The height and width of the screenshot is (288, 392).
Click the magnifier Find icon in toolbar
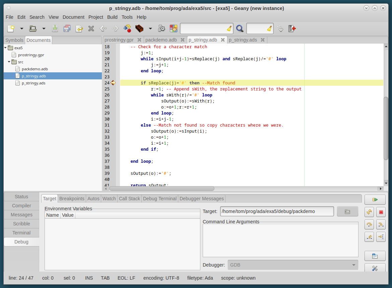click(240, 28)
